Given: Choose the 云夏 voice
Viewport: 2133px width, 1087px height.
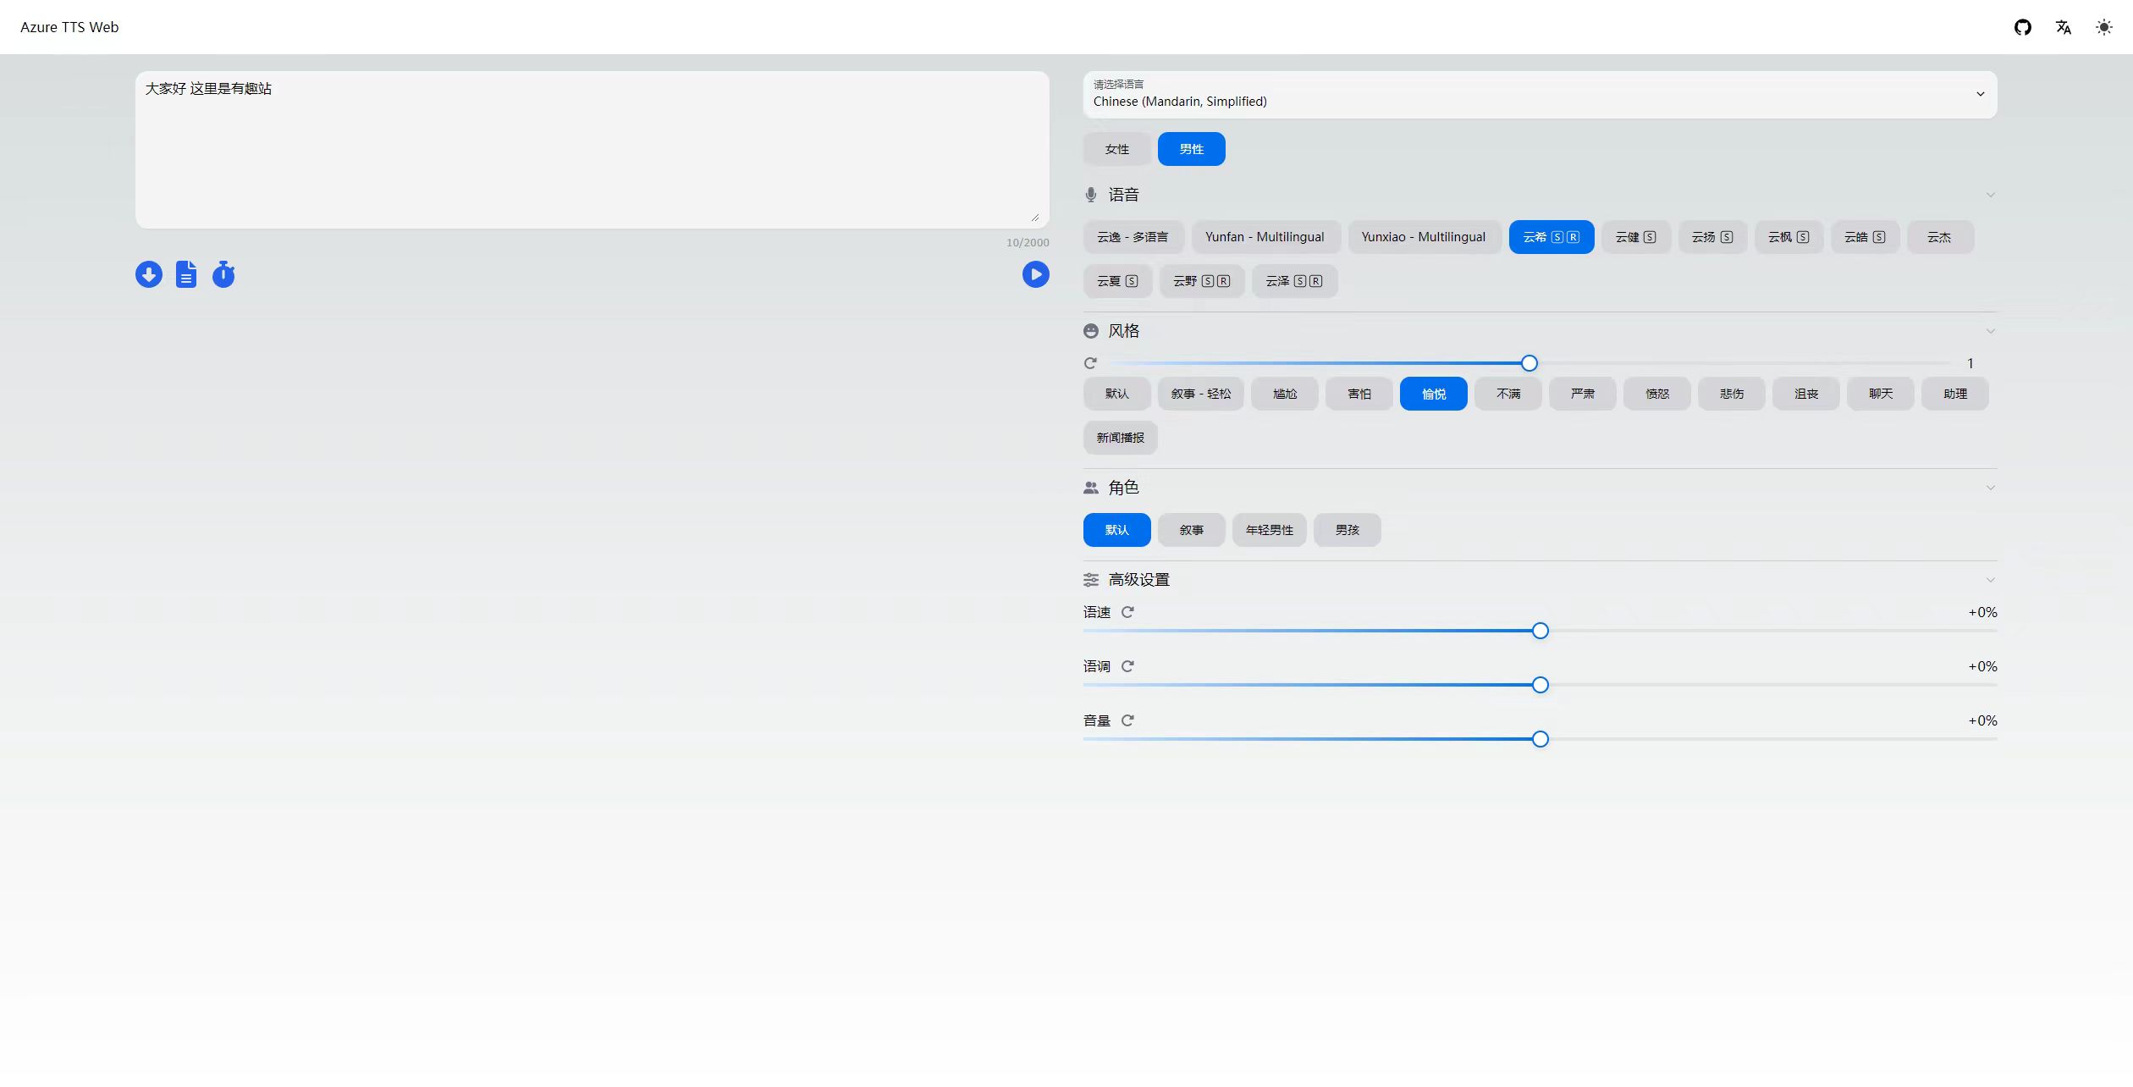Looking at the screenshot, I should point(1117,281).
